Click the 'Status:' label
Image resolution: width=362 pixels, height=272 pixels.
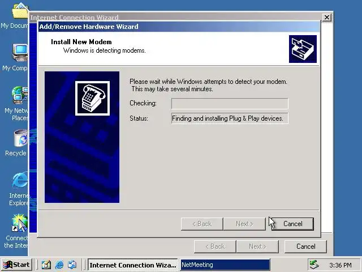click(139, 118)
